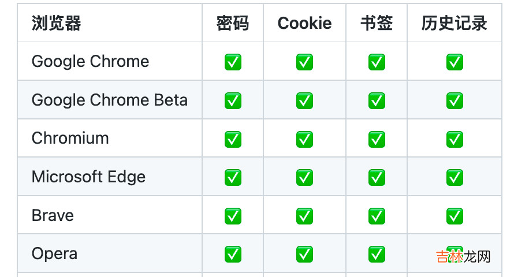514x277 pixels.
Task: Click the 吉林龙网 watermark logo
Action: [x=463, y=257]
